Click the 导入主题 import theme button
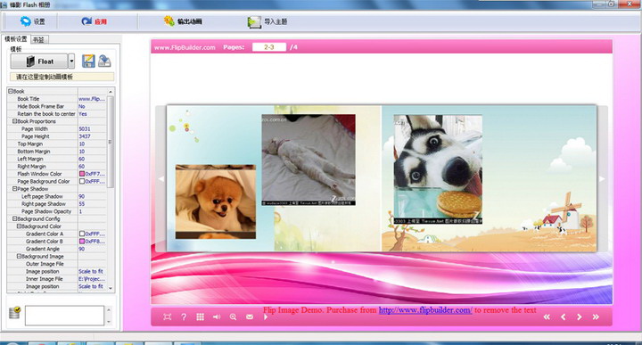642x345 pixels. point(267,21)
